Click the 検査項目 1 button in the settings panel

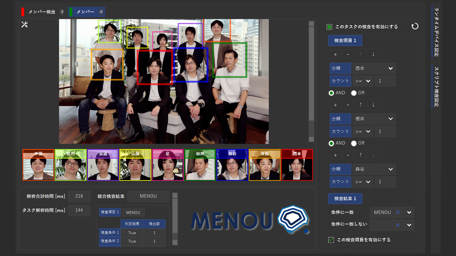[345, 41]
